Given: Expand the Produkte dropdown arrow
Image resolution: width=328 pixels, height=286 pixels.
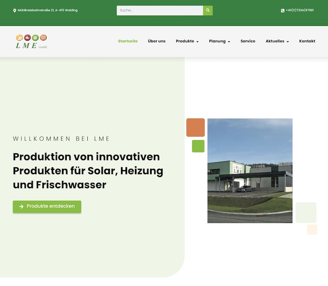Looking at the screenshot, I should pyautogui.click(x=197, y=42).
